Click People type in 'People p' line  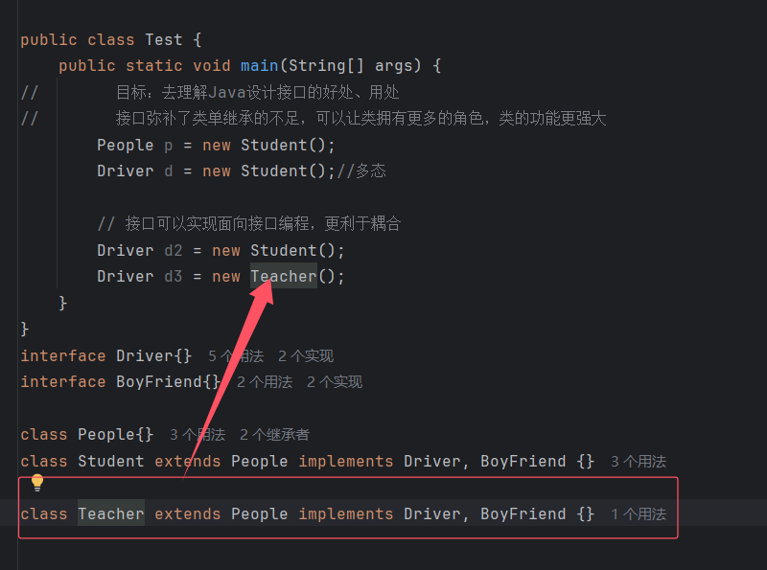[126, 145]
